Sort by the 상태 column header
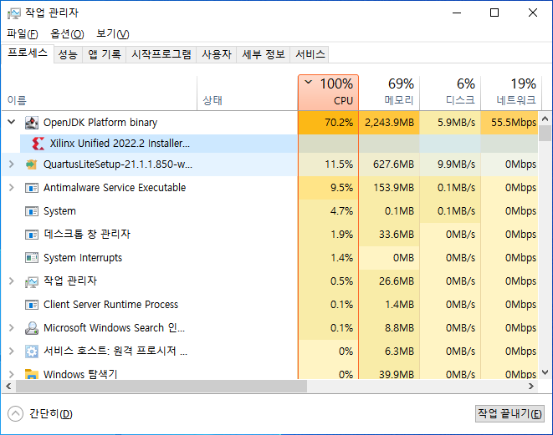This screenshot has height=435, width=553. click(248, 93)
